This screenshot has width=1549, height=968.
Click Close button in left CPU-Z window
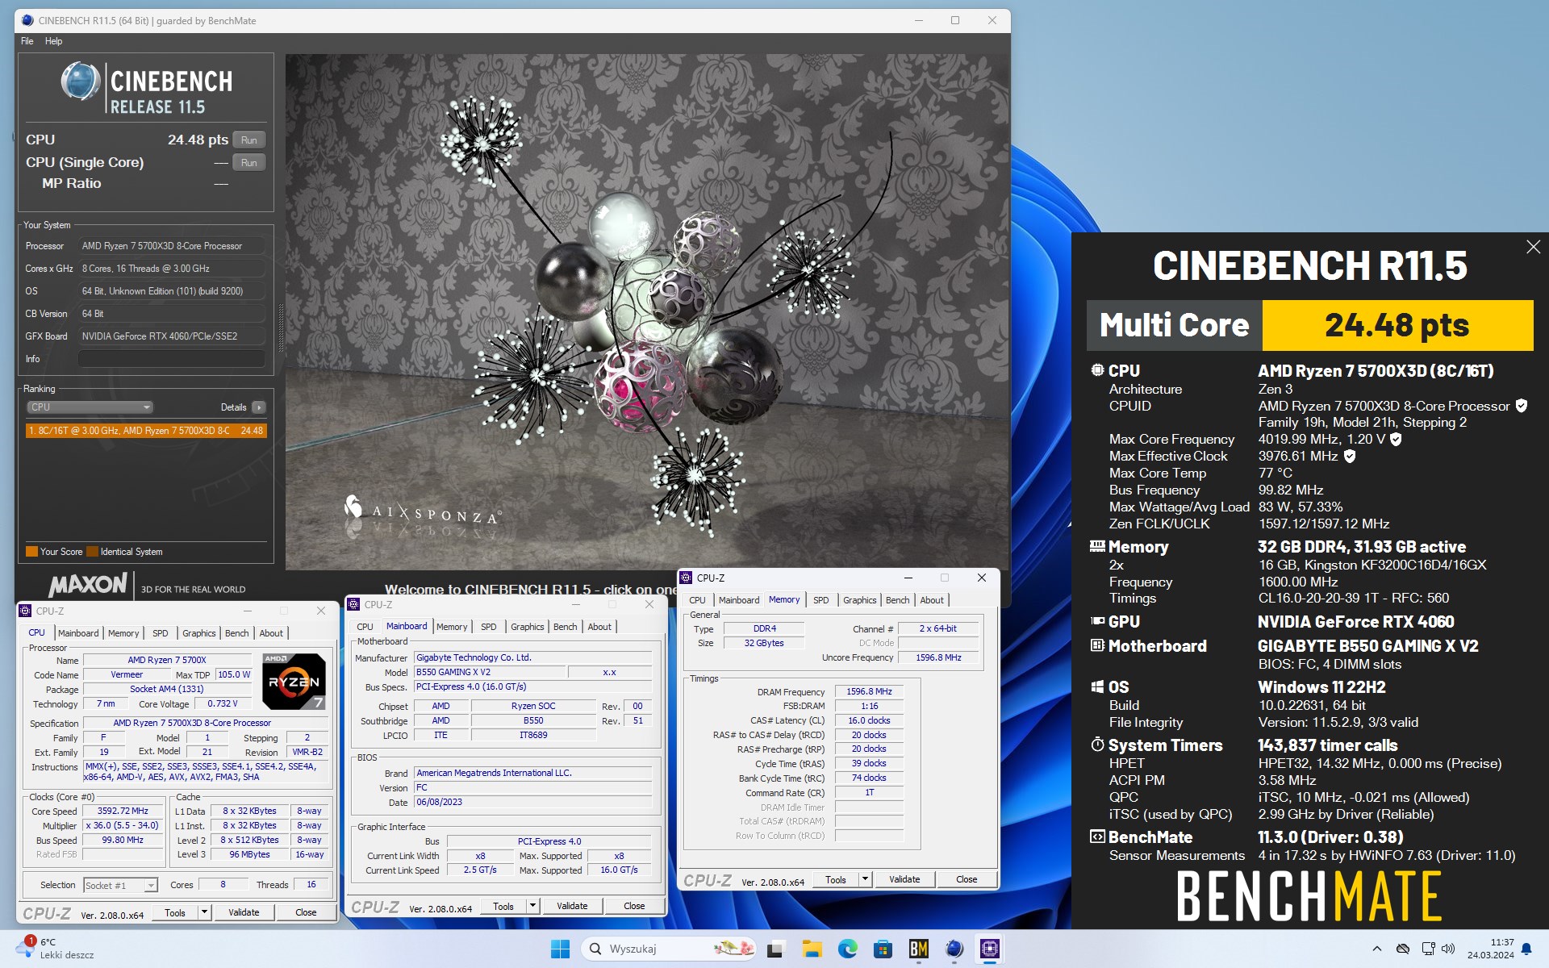(x=306, y=913)
